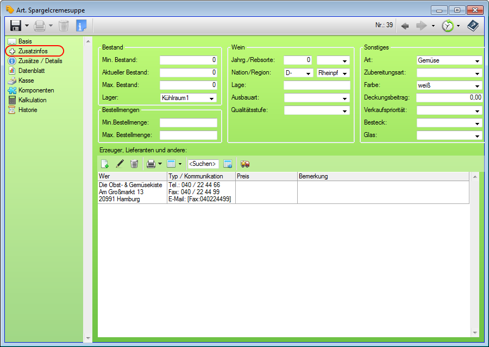Click the Suchen search box
The height and width of the screenshot is (347, 489).
[x=203, y=164]
